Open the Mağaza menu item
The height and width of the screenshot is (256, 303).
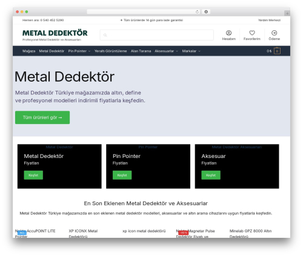(28, 51)
